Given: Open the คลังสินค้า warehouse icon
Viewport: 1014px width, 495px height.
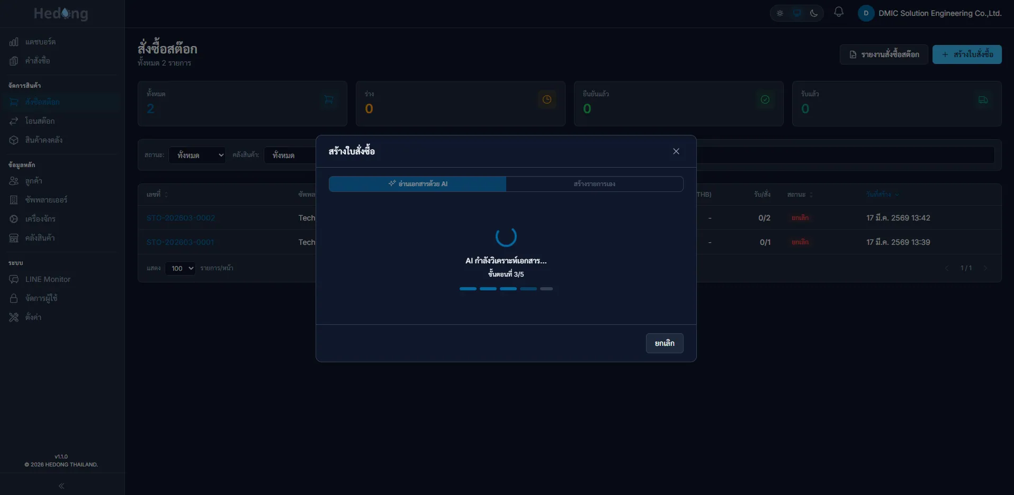Looking at the screenshot, I should pyautogui.click(x=14, y=238).
